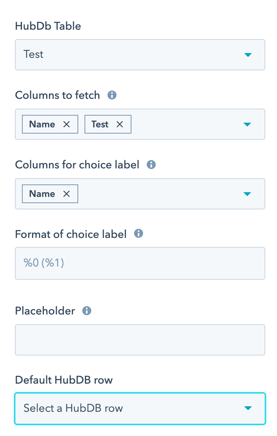The height and width of the screenshot is (436, 277).
Task: Click the chevron on the HubDb Table dropdown
Action: coord(248,55)
